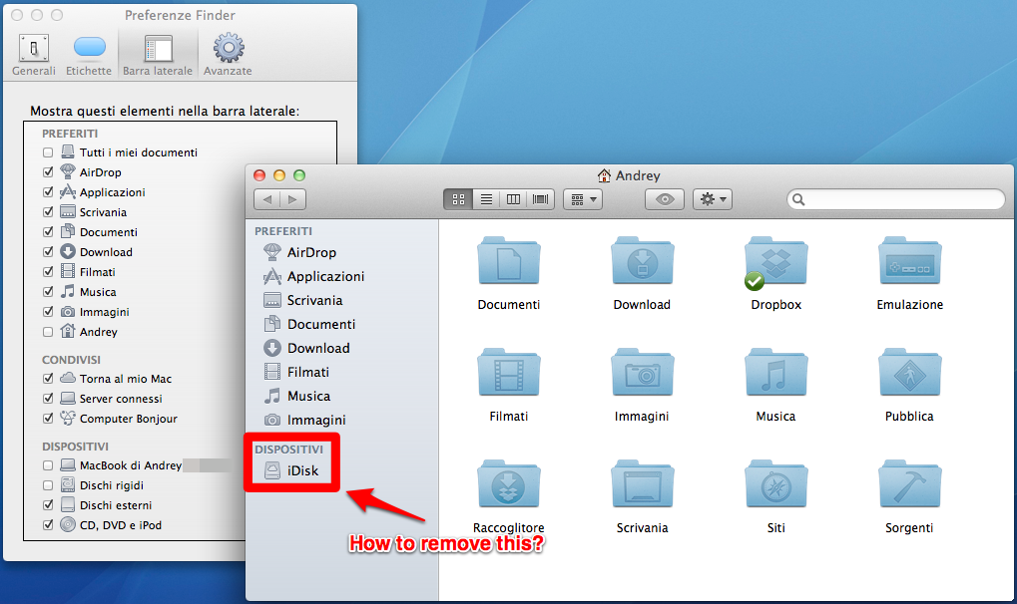Select the Immagini folder icon

(642, 373)
